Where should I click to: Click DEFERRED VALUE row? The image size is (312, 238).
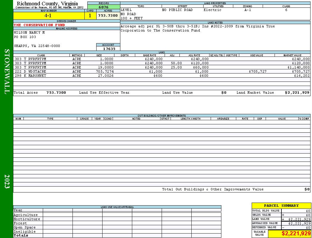pyautogui.click(x=281, y=228)
